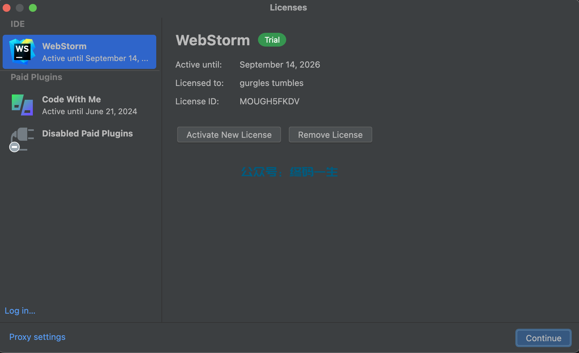Open the Log in… link

click(20, 311)
